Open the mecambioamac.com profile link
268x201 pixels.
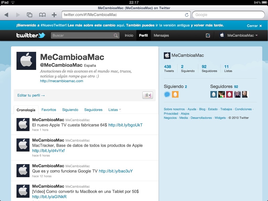point(62,81)
